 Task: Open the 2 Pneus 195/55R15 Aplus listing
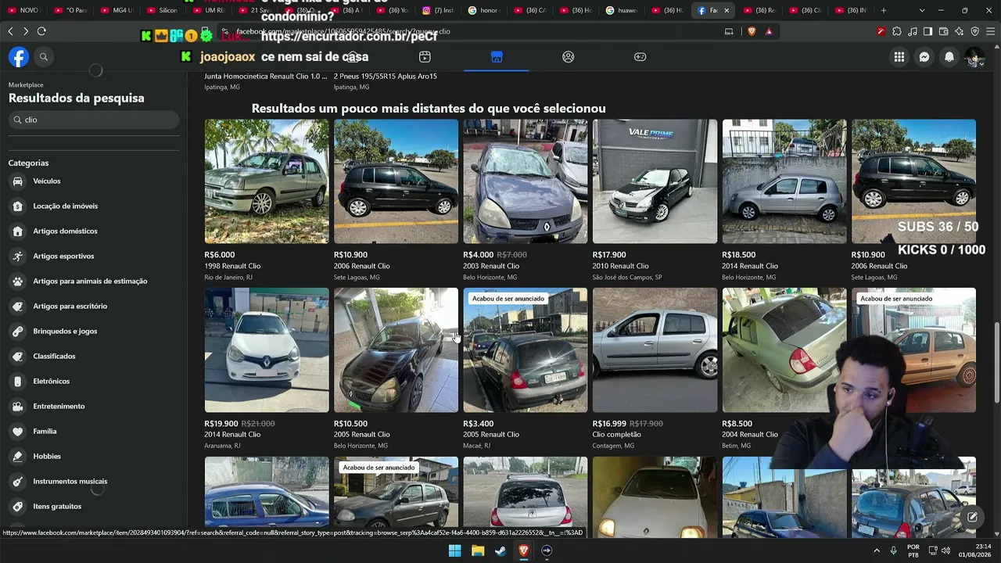tap(386, 77)
